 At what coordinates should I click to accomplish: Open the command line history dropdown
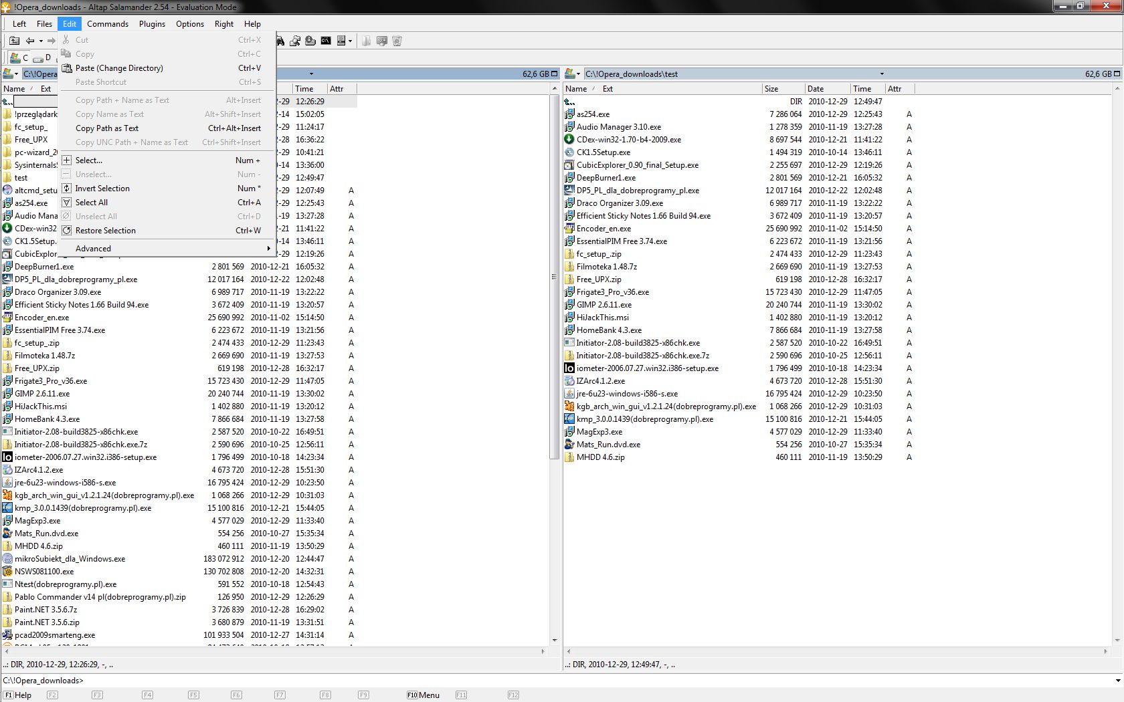(1118, 681)
